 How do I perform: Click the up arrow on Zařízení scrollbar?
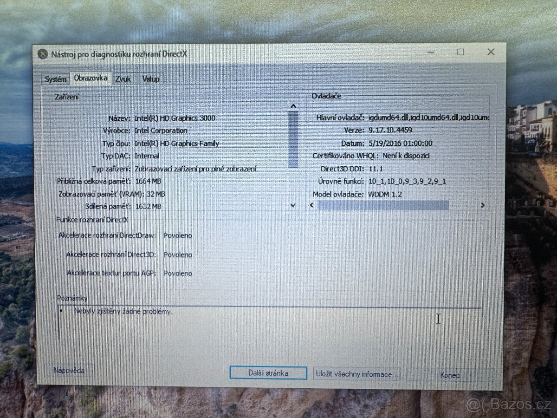(x=293, y=106)
